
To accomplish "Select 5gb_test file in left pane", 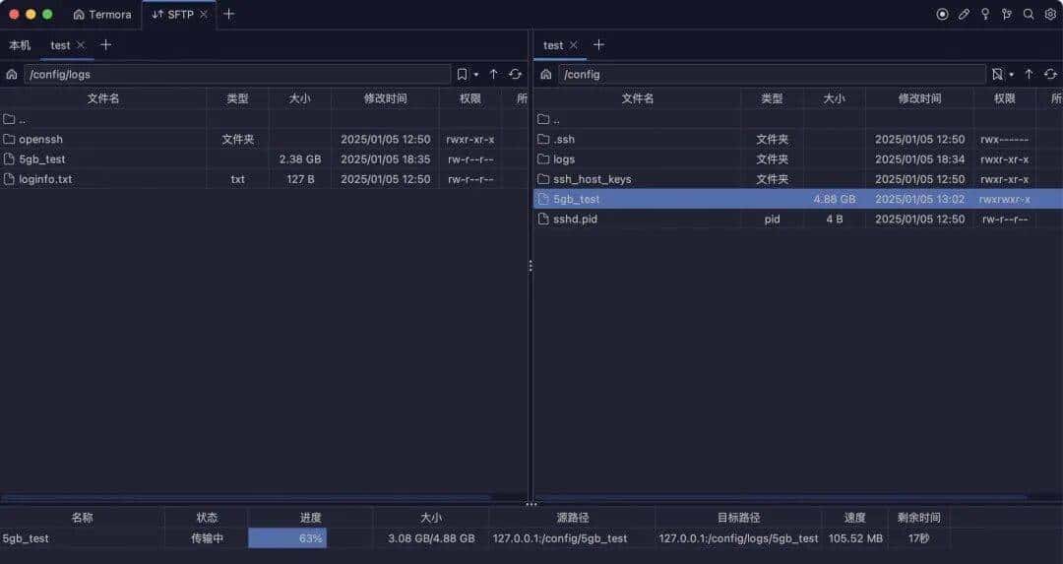I will pyautogui.click(x=264, y=159).
